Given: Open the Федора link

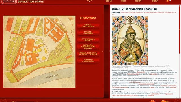Looking at the screenshot, I should pos(173,88).
